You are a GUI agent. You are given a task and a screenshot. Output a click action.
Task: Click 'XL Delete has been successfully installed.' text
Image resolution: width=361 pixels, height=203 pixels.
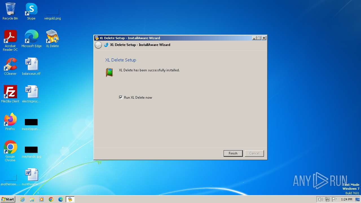point(149,70)
